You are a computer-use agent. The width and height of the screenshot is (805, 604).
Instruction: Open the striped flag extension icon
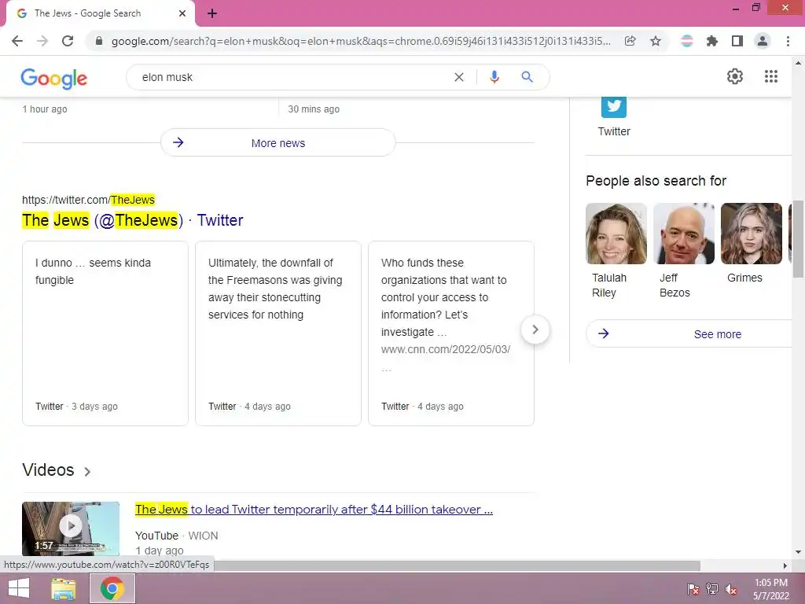click(x=687, y=41)
